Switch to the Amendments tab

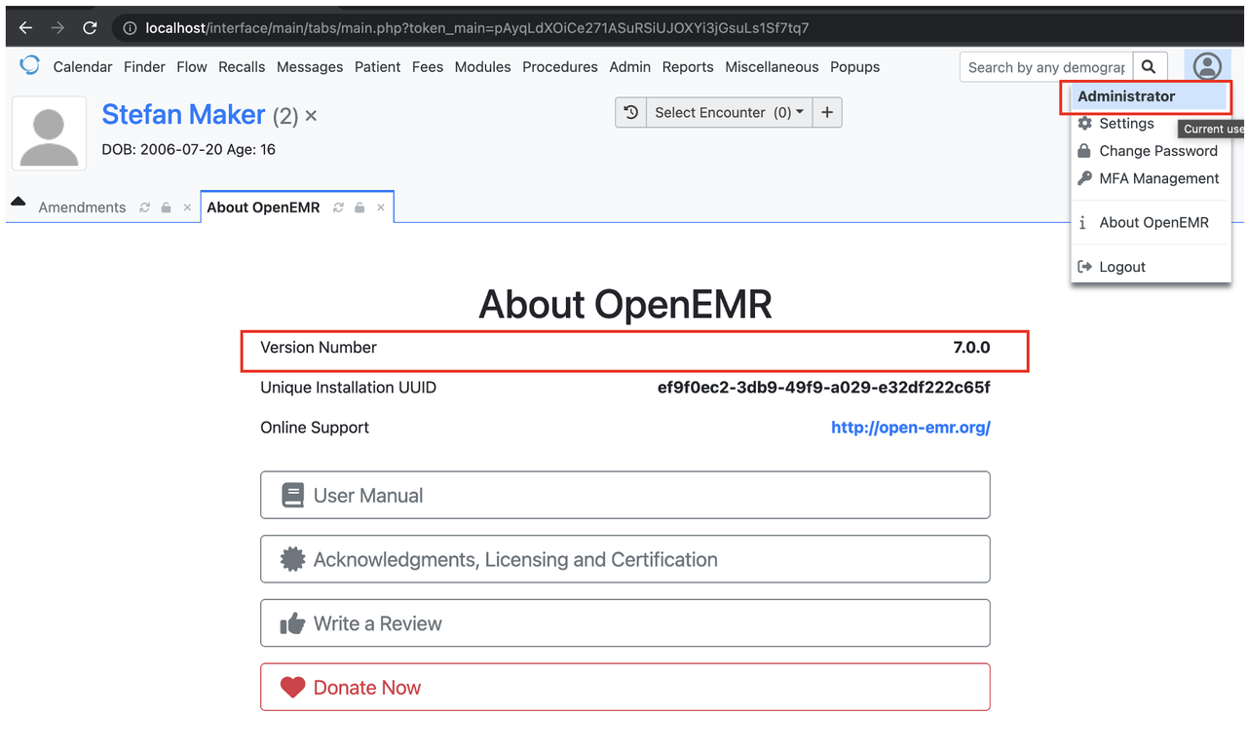tap(82, 207)
